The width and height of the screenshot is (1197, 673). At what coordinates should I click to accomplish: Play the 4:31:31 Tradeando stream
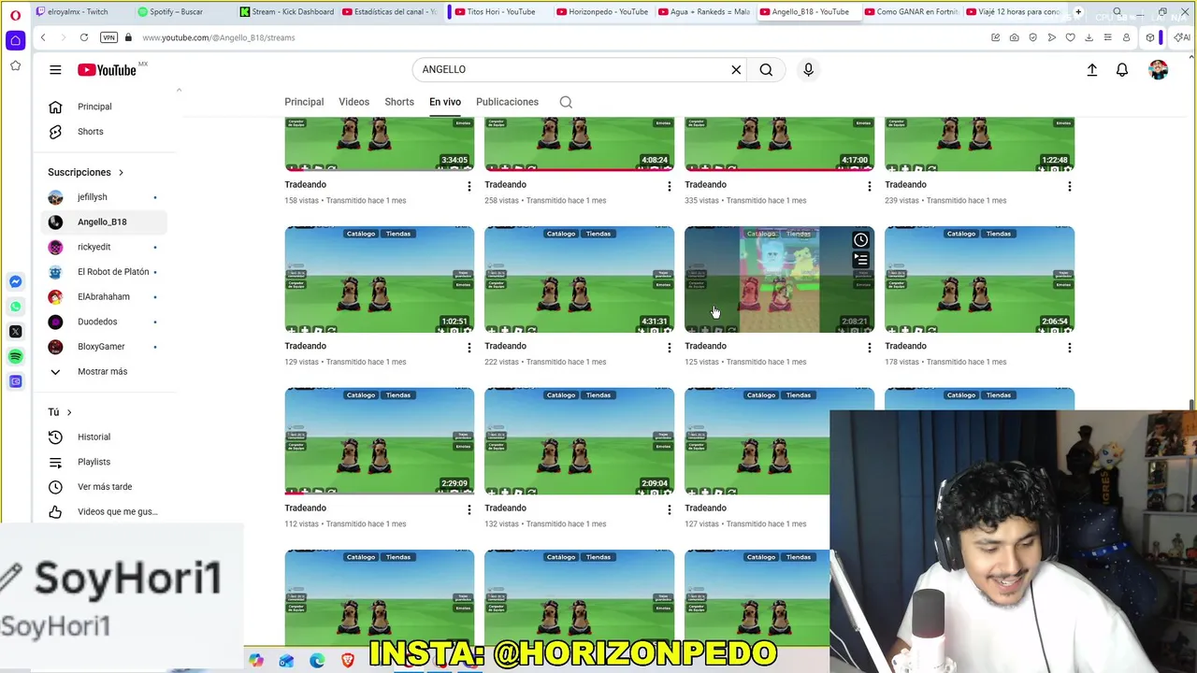pyautogui.click(x=579, y=279)
